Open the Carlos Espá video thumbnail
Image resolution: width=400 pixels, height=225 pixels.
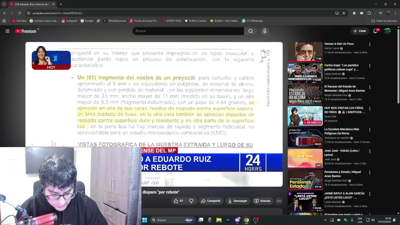pyautogui.click(x=305, y=73)
